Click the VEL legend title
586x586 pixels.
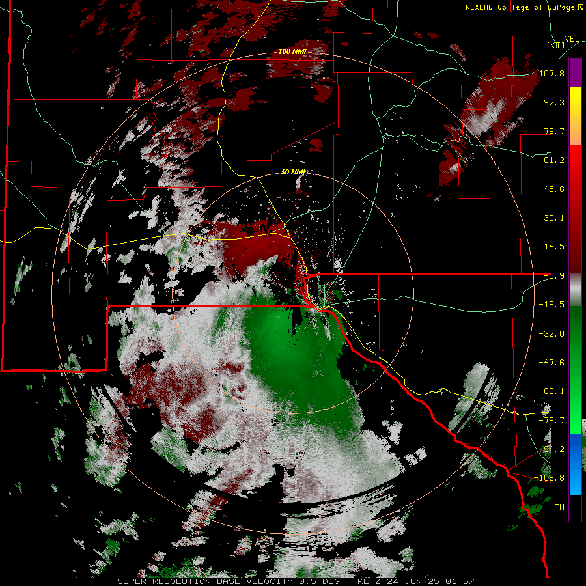pyautogui.click(x=572, y=39)
